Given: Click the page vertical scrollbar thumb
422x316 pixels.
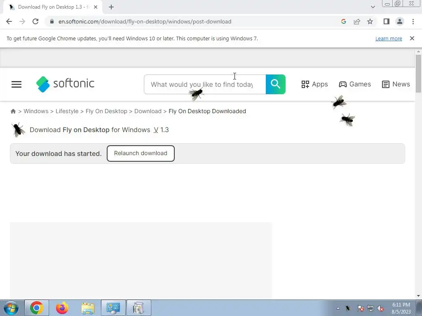Looking at the screenshot, I should (418, 74).
